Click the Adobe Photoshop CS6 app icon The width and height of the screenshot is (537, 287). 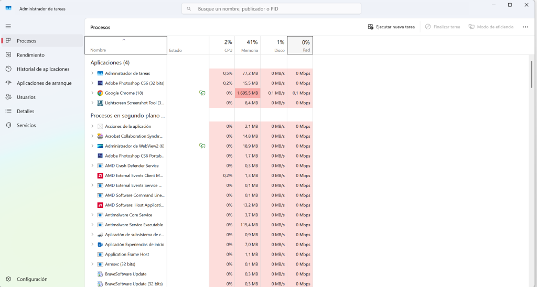[x=100, y=83]
